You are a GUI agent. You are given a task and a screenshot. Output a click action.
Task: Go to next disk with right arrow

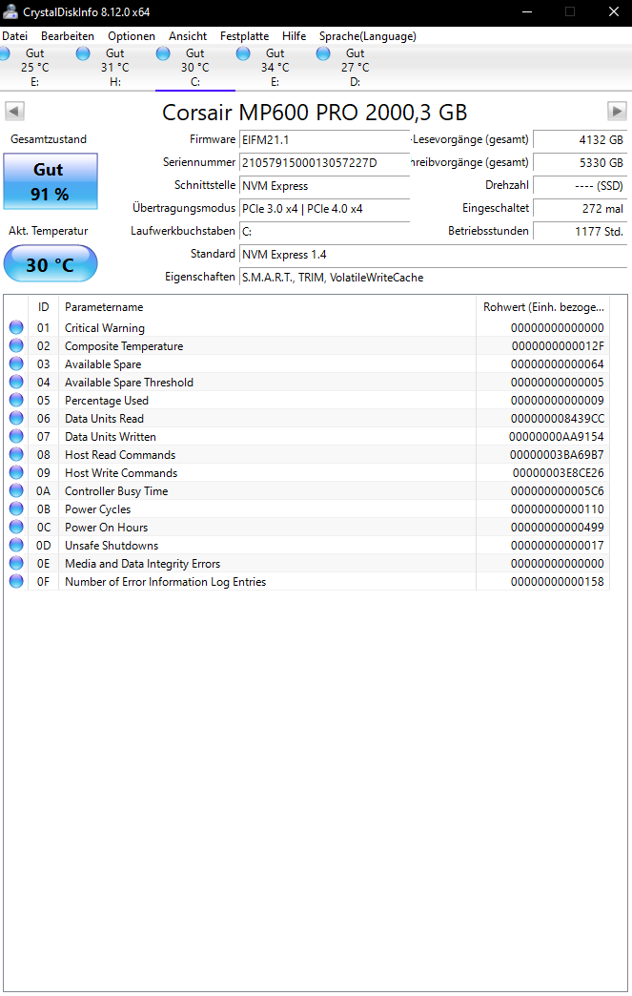click(x=617, y=112)
